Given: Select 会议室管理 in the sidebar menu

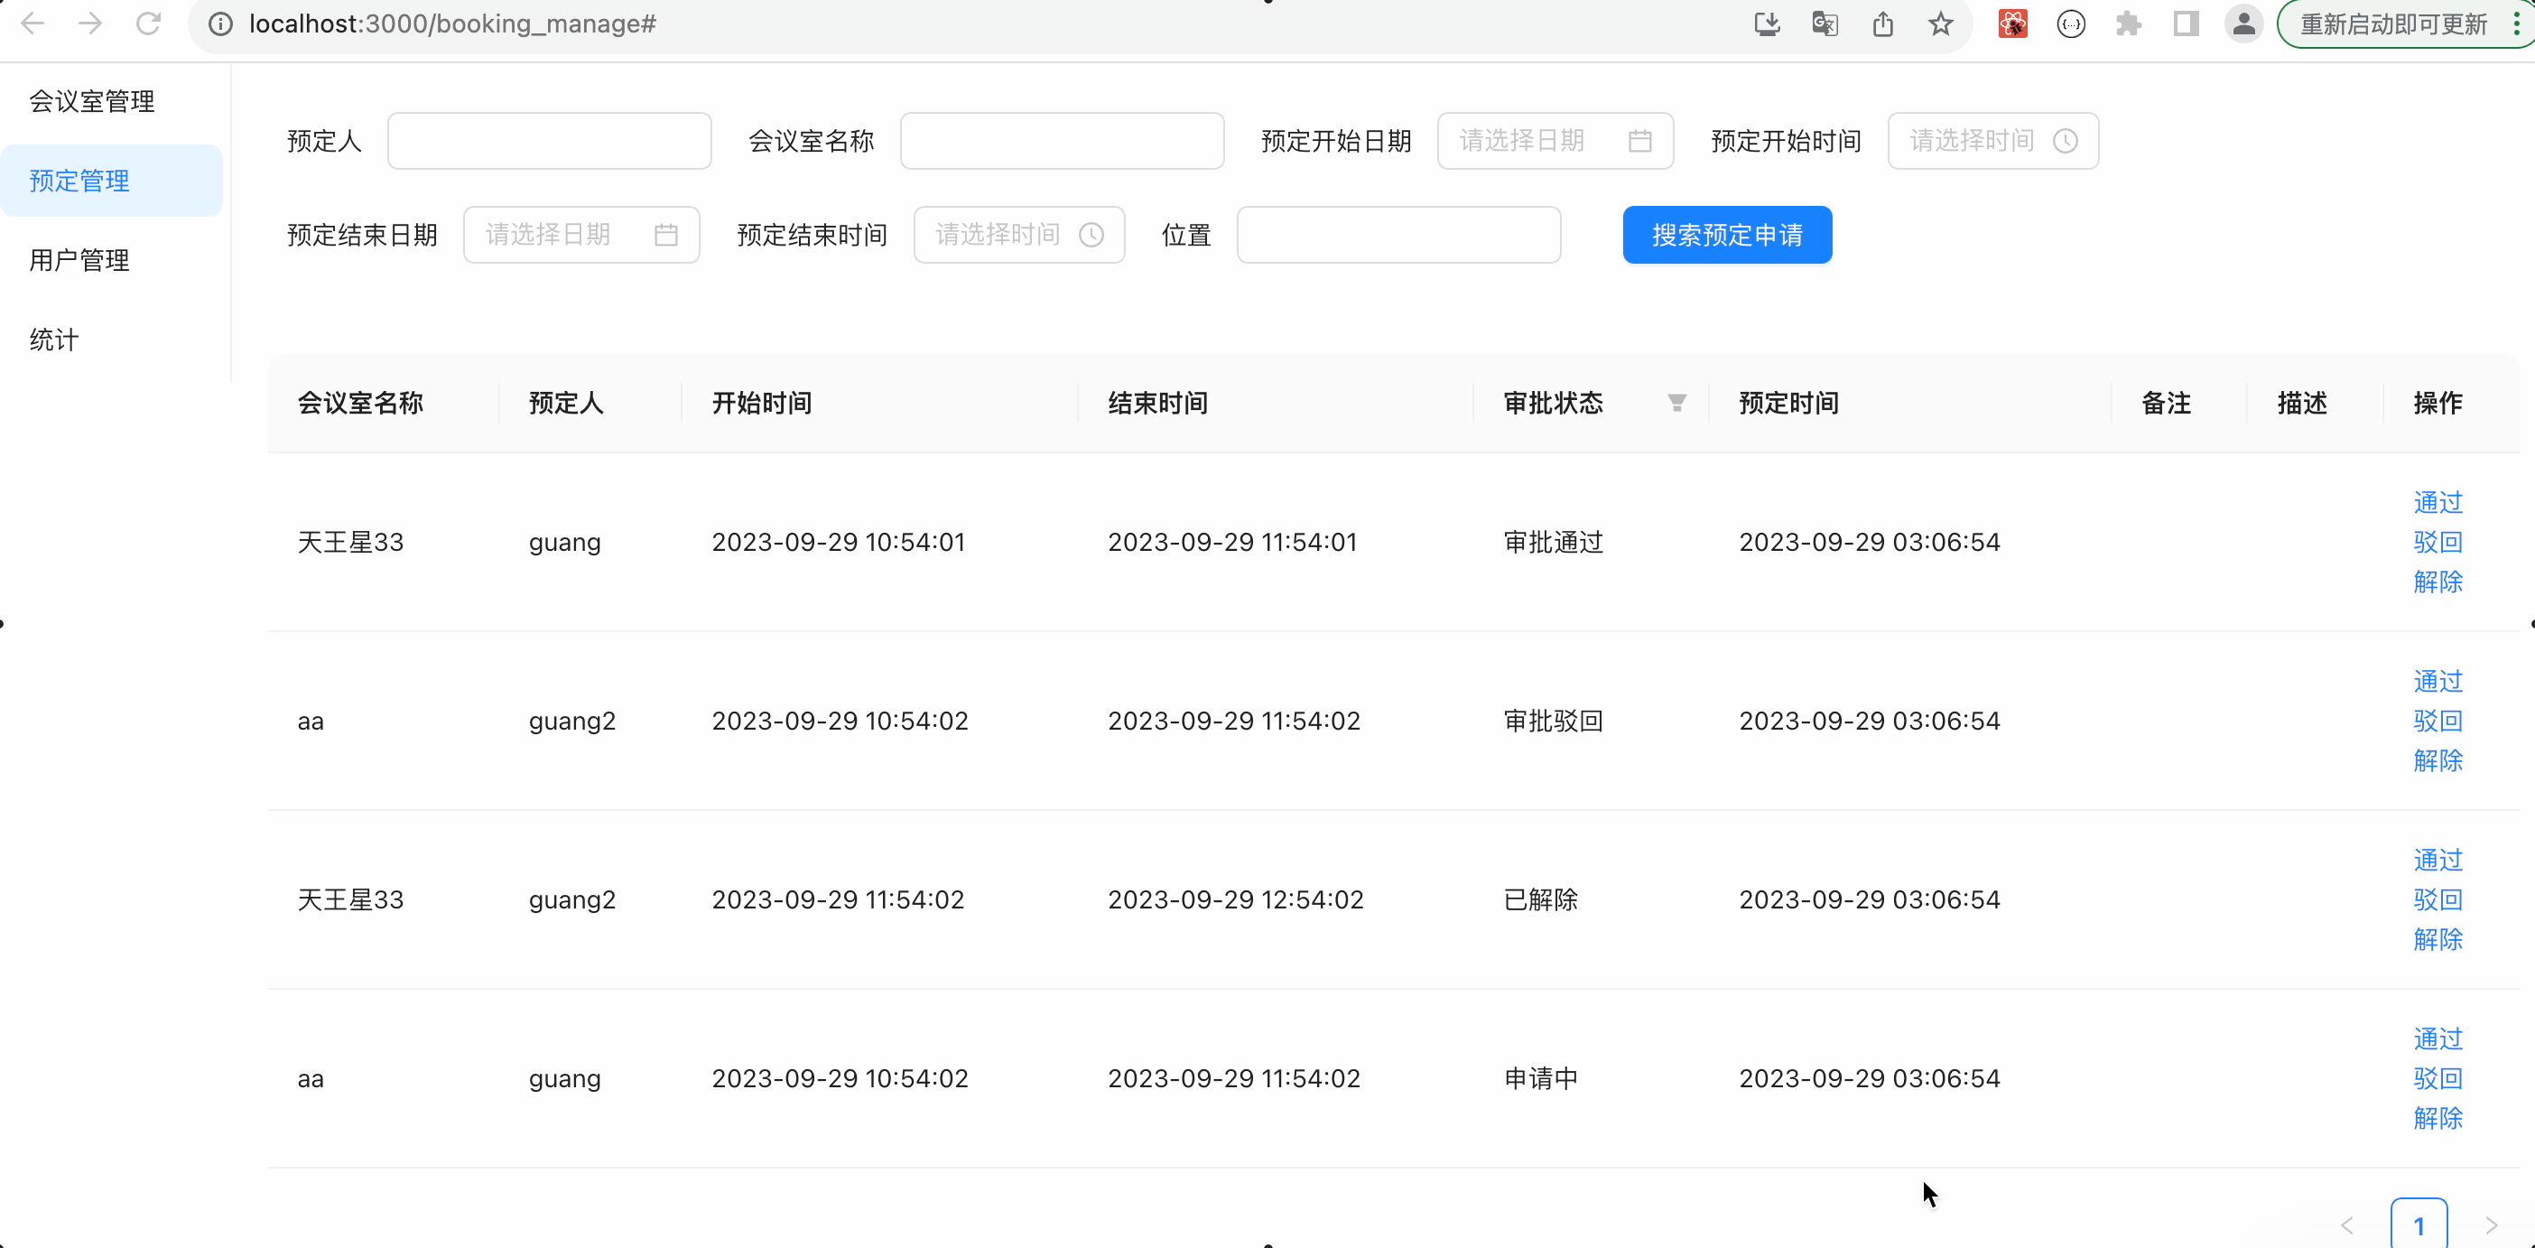Looking at the screenshot, I should click(x=91, y=100).
